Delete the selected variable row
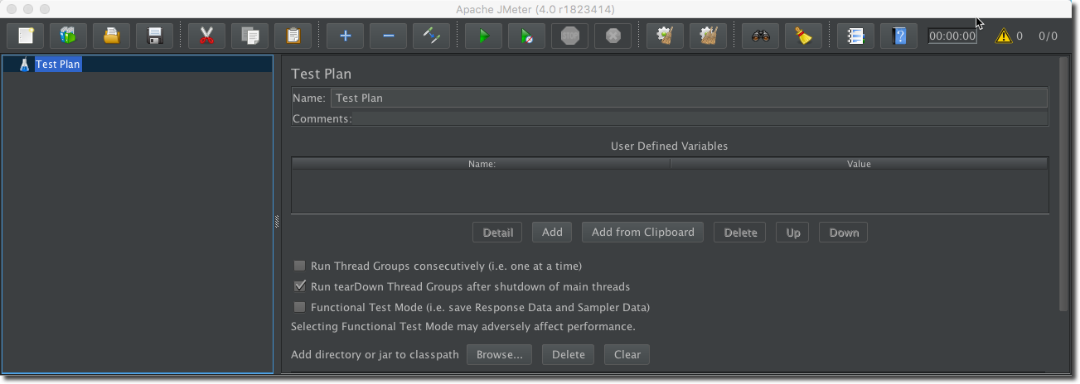Screen dimensions: 1080x384 740,233
